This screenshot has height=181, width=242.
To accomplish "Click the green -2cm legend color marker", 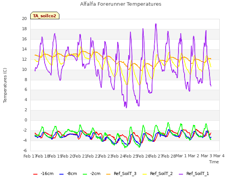I will pos(85,174).
